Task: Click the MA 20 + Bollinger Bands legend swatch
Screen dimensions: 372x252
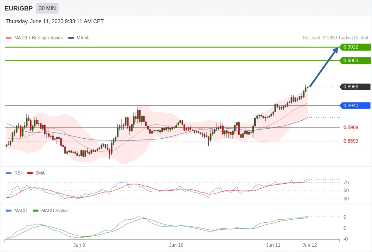Action: pos(9,38)
